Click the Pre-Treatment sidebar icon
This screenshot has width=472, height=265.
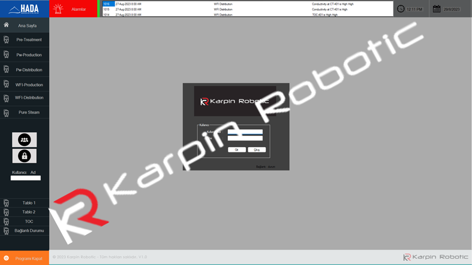point(7,39)
